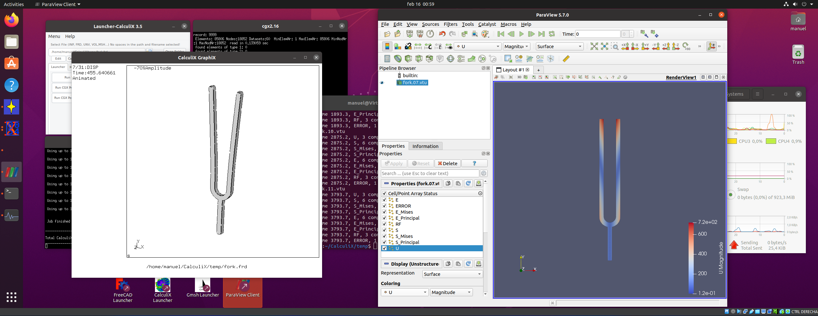Click the Edit button in CalculiX Launcher

click(58, 59)
